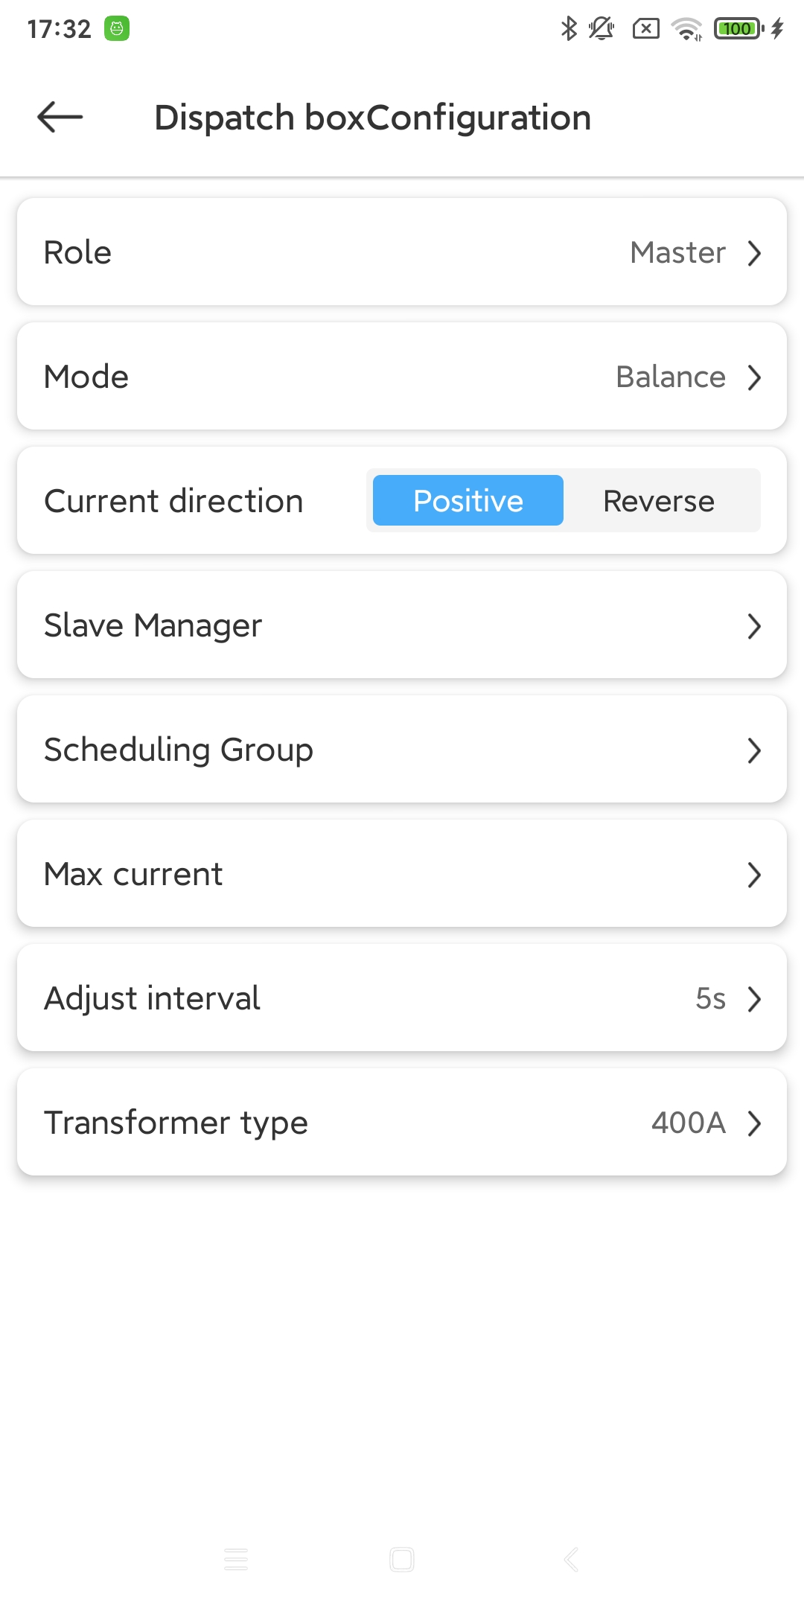Open Transformer type 400A chevron
The image size is (804, 1608).
(x=754, y=1123)
